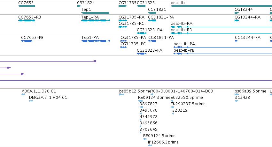Select protein CG31735-PC
272x147 pixels.
133,44
